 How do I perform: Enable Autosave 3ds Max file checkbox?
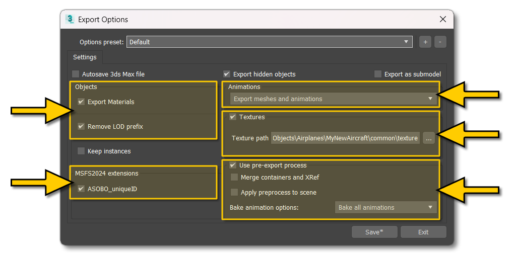tap(76, 74)
